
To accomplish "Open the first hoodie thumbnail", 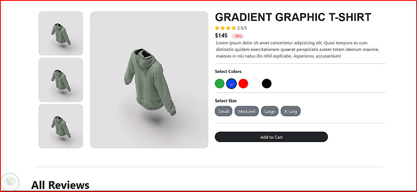I will (x=60, y=33).
